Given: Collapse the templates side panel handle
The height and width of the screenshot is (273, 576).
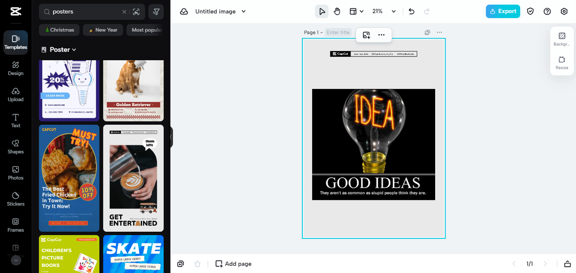Looking at the screenshot, I should 171,137.
